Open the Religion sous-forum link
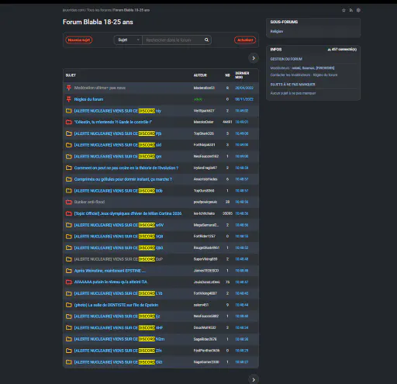The width and height of the screenshot is (397, 384). [x=277, y=31]
